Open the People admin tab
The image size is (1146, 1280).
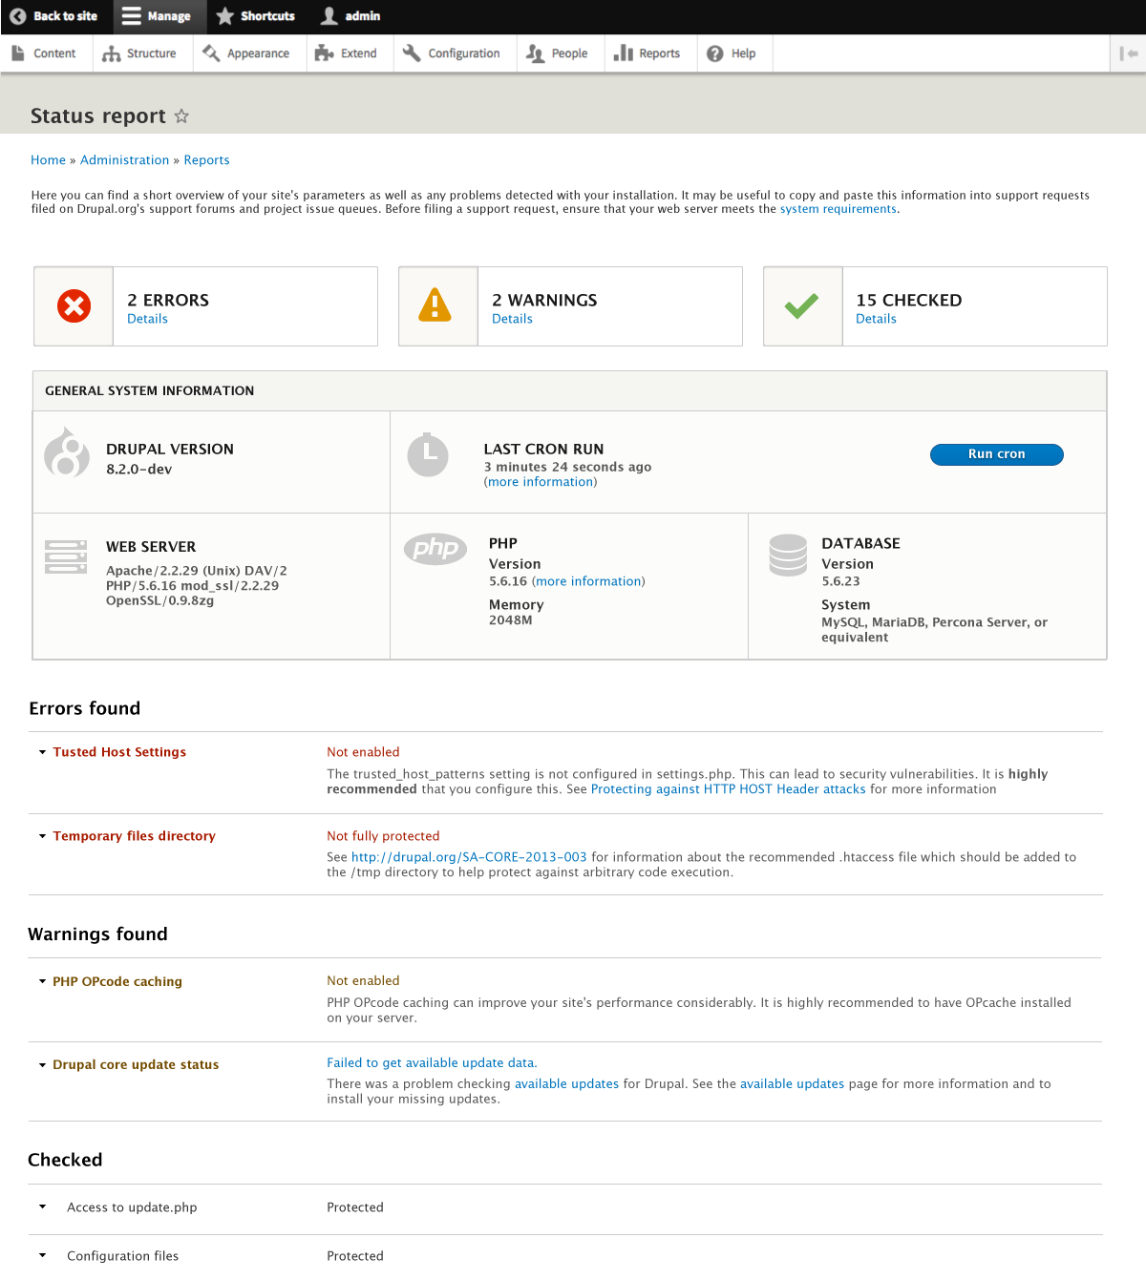point(558,53)
